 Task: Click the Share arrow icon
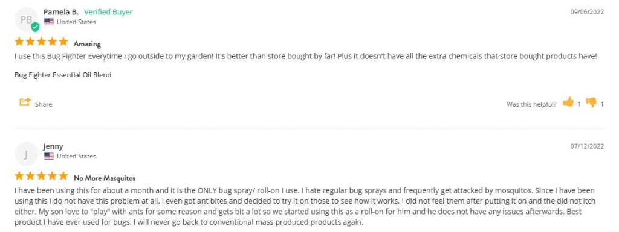[x=25, y=102]
